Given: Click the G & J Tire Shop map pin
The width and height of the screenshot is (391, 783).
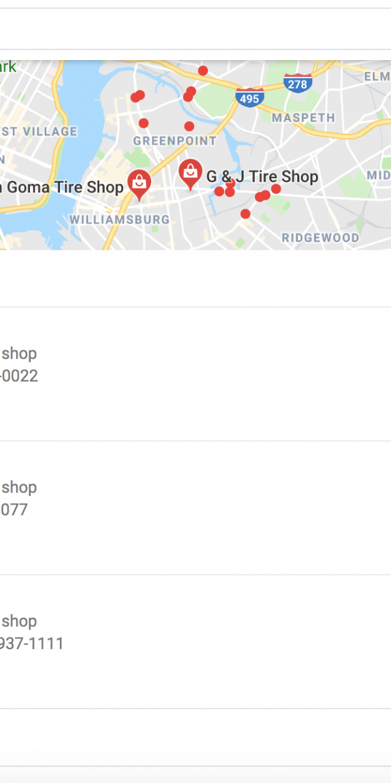Looking at the screenshot, I should tap(190, 173).
